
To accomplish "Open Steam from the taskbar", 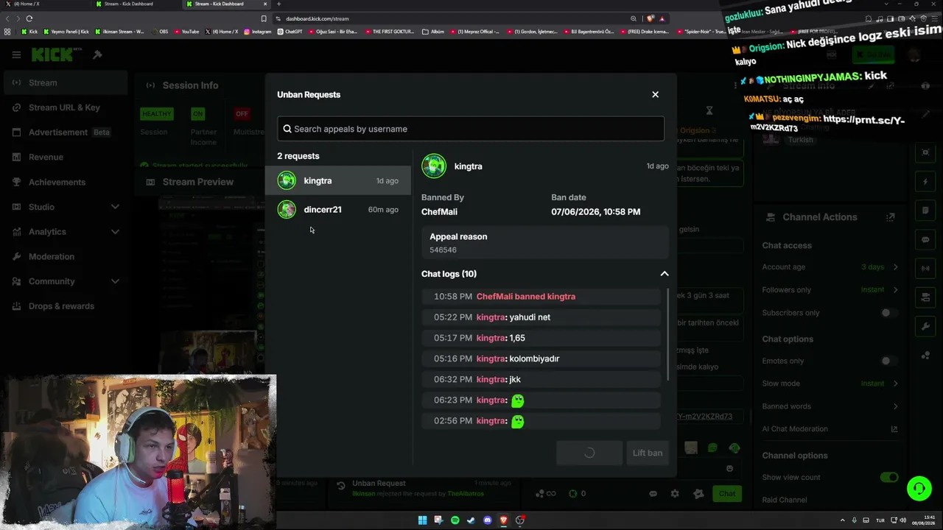I will [471, 520].
